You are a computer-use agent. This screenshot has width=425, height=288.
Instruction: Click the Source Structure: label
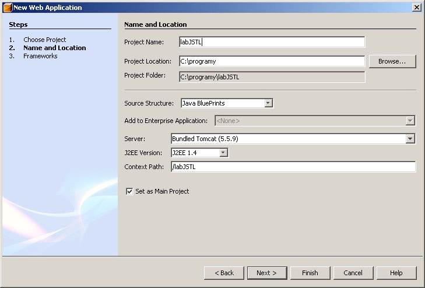tap(149, 103)
